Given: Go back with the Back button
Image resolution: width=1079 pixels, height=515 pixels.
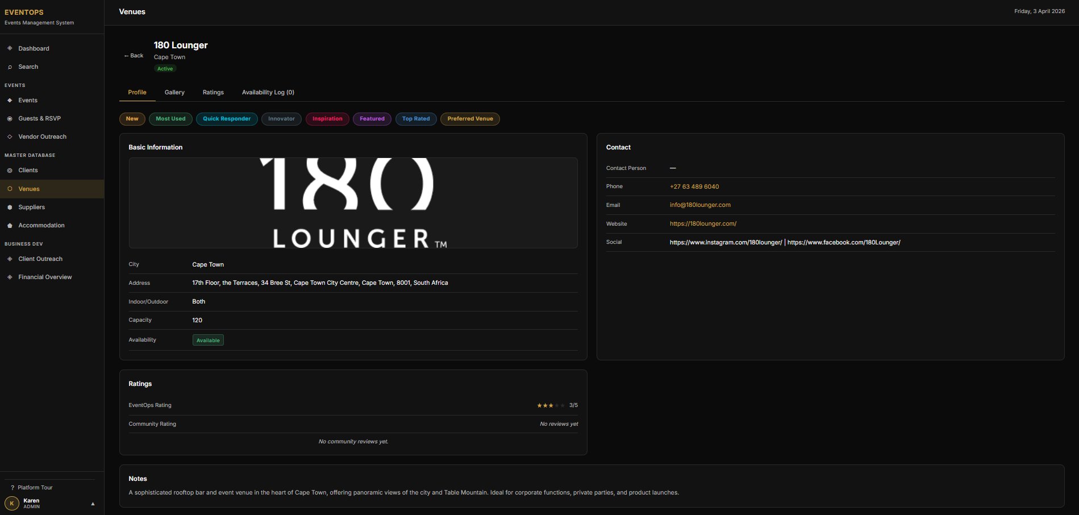Looking at the screenshot, I should [134, 56].
